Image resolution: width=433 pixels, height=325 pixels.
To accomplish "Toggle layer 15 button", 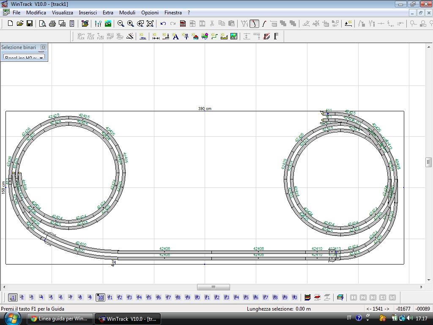I will click(x=148, y=297).
